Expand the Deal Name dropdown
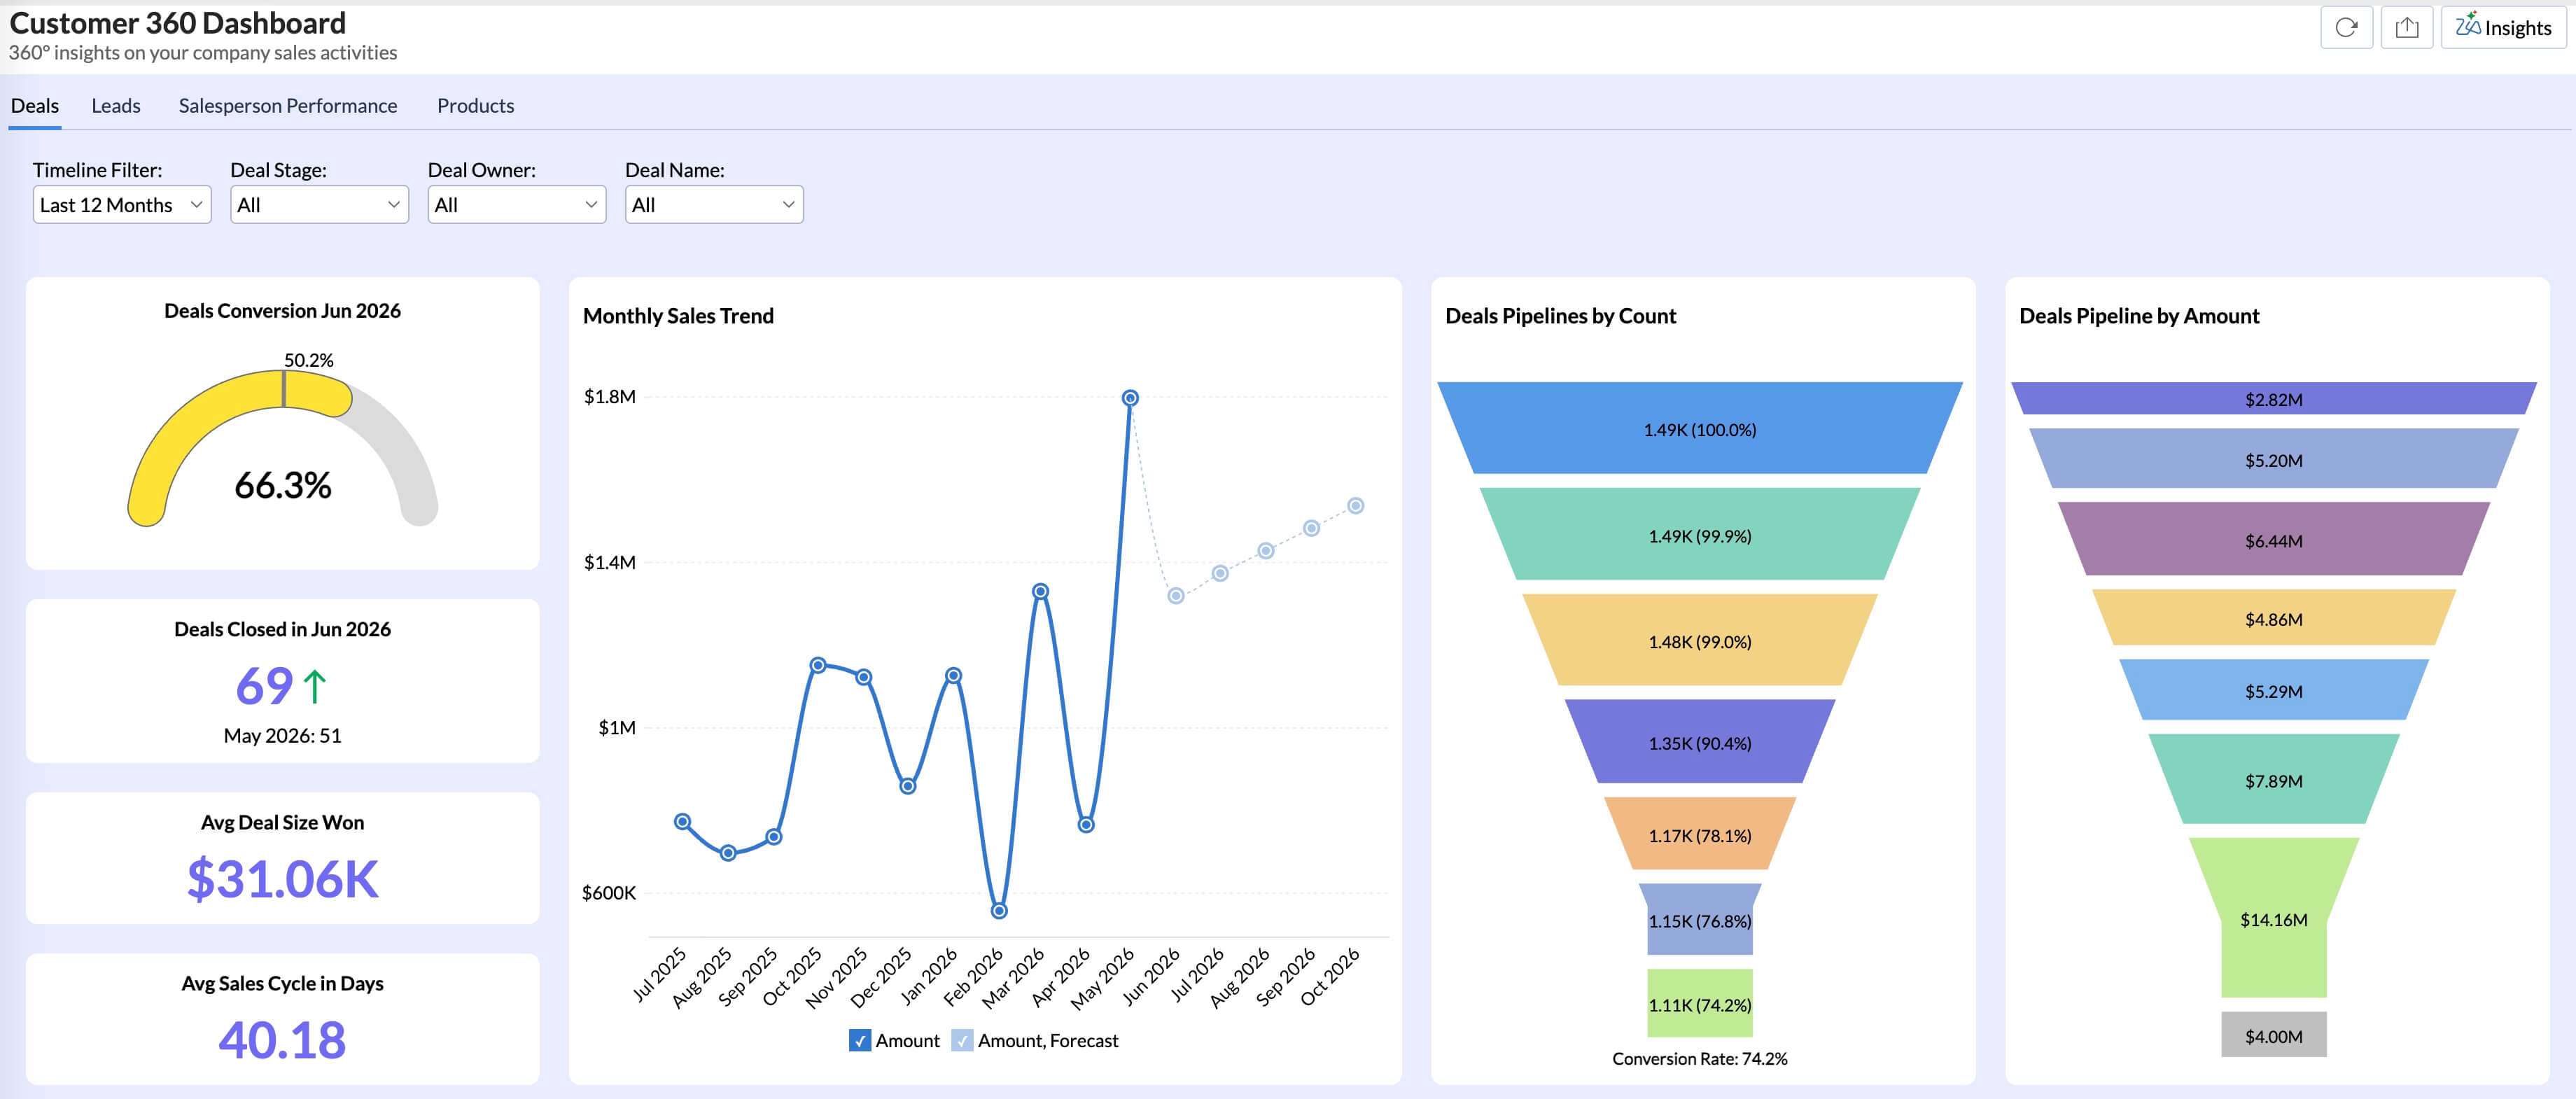The height and width of the screenshot is (1099, 2576). pos(714,204)
